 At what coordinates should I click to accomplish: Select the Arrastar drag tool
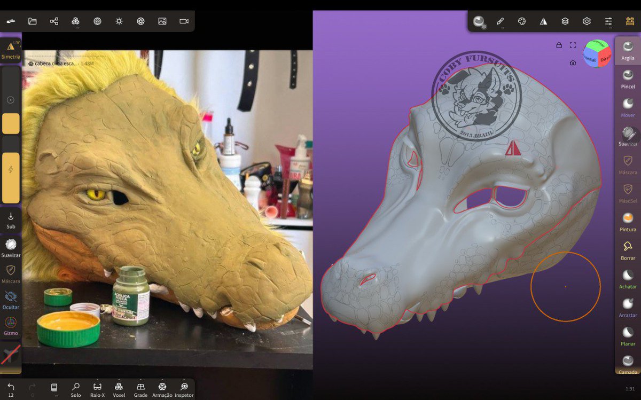628,308
